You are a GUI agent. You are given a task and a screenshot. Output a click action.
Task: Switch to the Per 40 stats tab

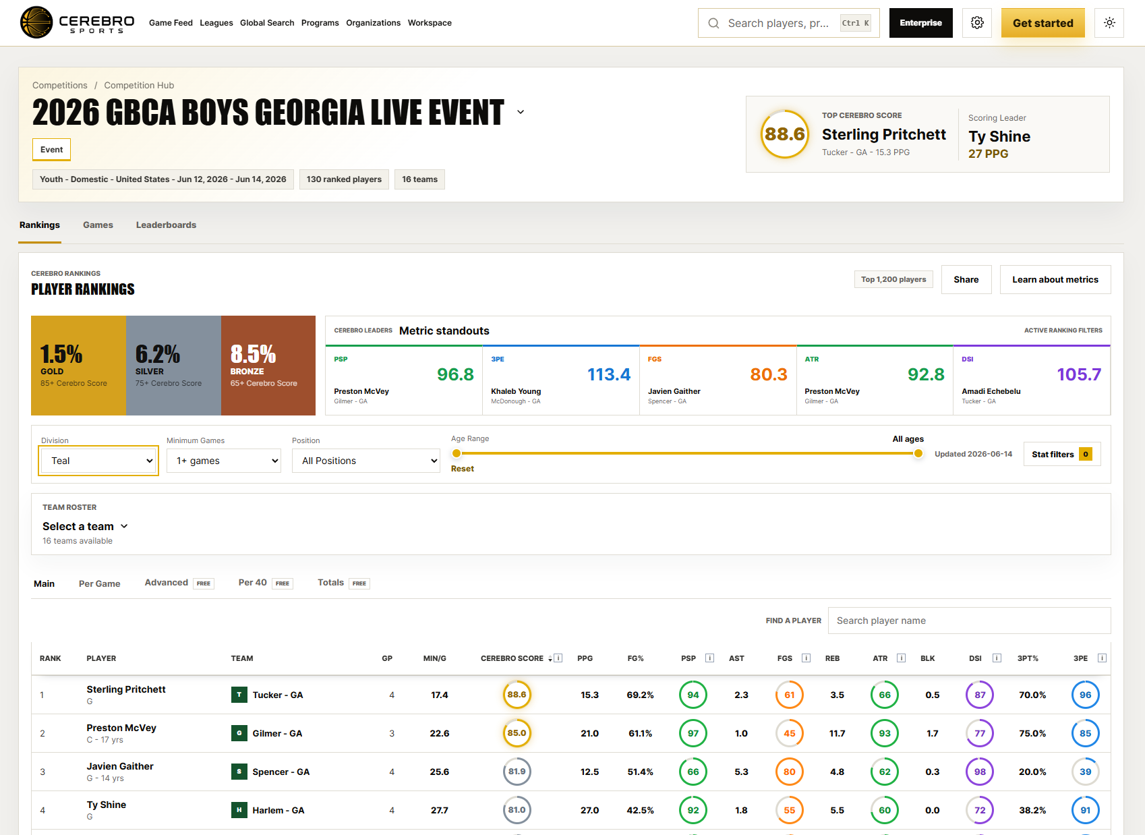click(266, 583)
